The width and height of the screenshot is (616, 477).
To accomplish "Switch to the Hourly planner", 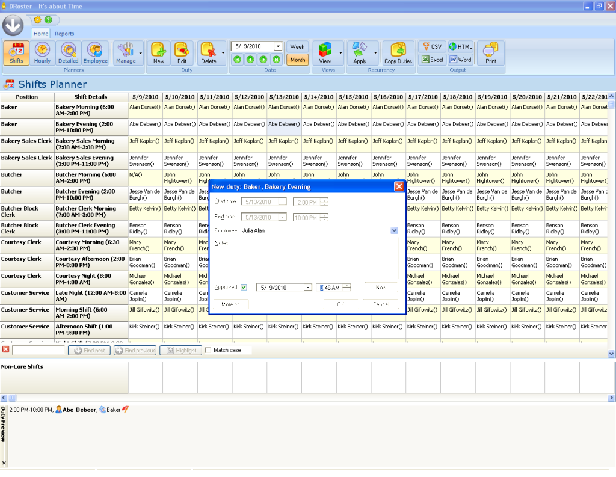I will [x=42, y=53].
